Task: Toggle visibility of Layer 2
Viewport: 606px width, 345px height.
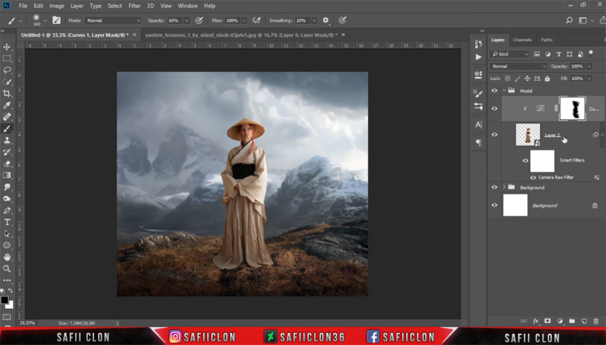Action: pos(495,135)
